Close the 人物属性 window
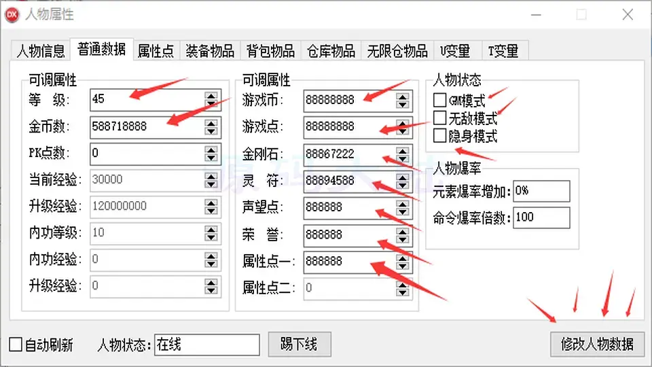The height and width of the screenshot is (367, 652). (x=628, y=14)
